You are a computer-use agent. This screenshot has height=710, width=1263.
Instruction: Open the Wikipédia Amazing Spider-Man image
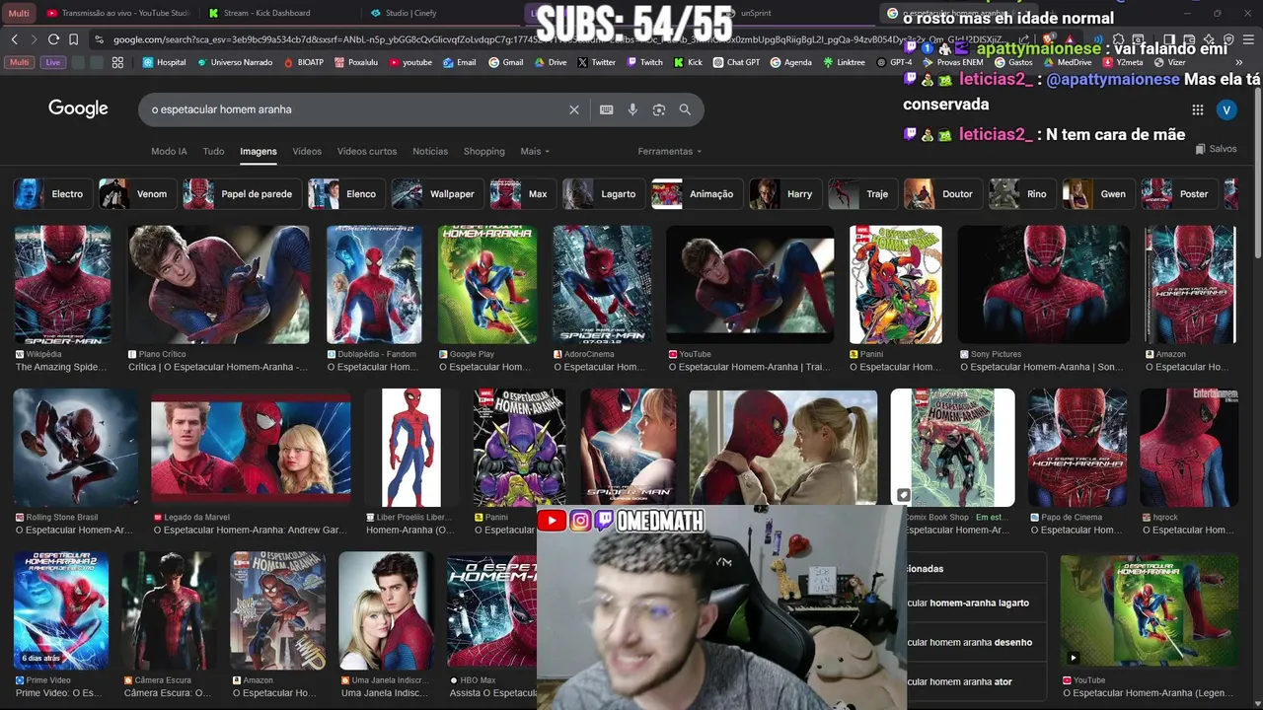coord(62,285)
